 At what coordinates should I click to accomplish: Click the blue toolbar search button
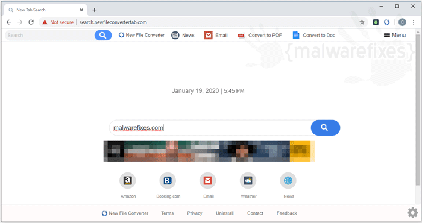coord(103,35)
